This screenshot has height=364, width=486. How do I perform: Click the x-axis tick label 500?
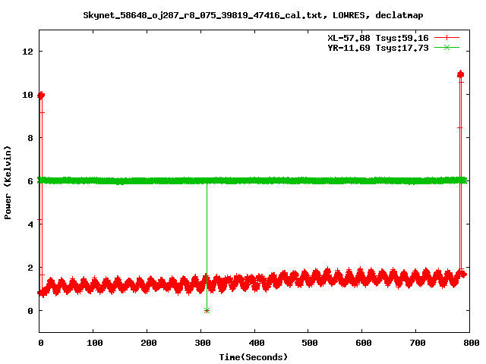point(310,343)
